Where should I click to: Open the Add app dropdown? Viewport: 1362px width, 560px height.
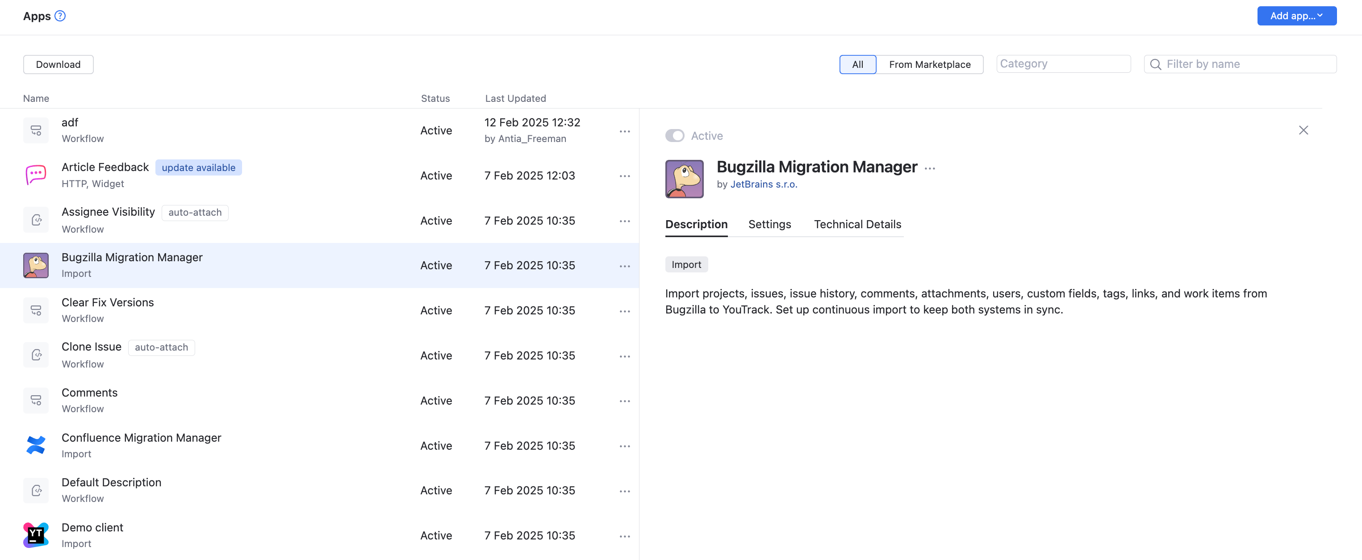[1296, 15]
